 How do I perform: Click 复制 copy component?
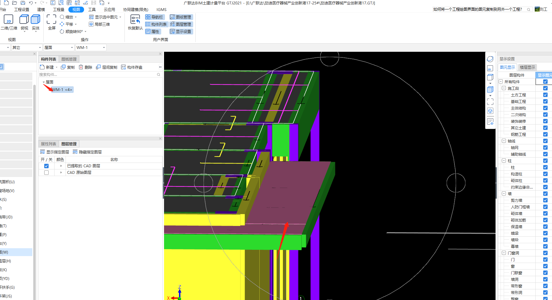pyautogui.click(x=68, y=67)
